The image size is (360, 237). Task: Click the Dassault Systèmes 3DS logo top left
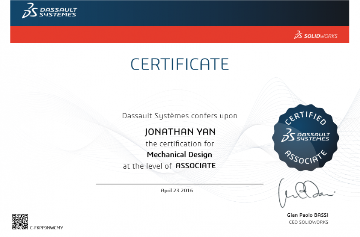(49, 11)
